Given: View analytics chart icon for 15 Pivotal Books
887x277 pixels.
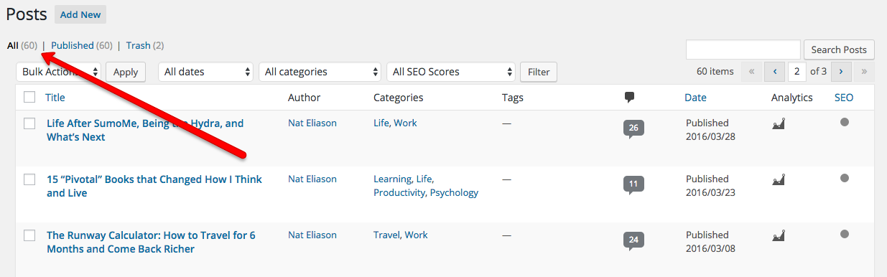Looking at the screenshot, I should tap(778, 179).
